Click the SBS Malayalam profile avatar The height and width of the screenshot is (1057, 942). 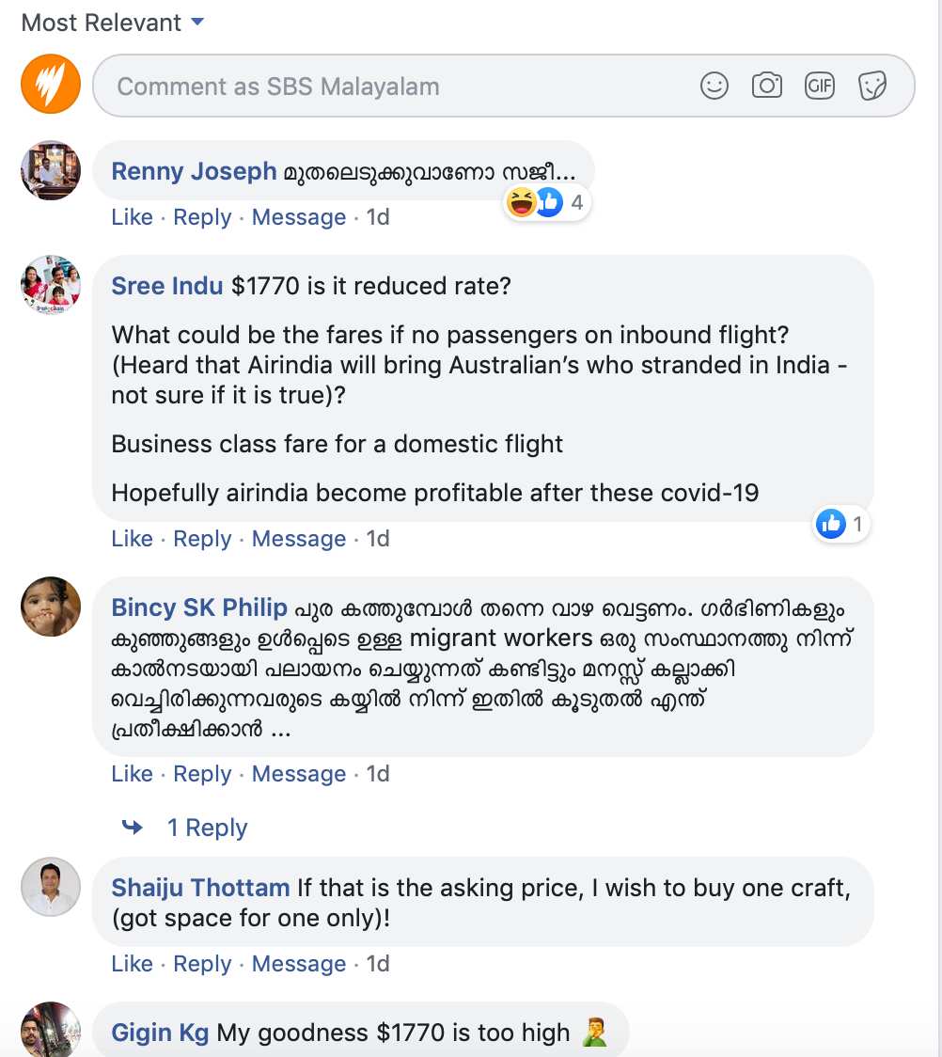51,86
